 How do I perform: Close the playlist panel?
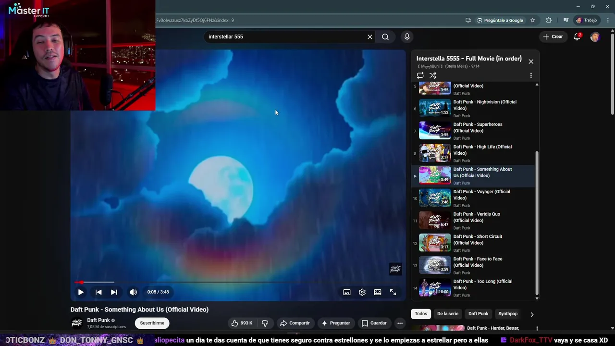[x=531, y=62]
